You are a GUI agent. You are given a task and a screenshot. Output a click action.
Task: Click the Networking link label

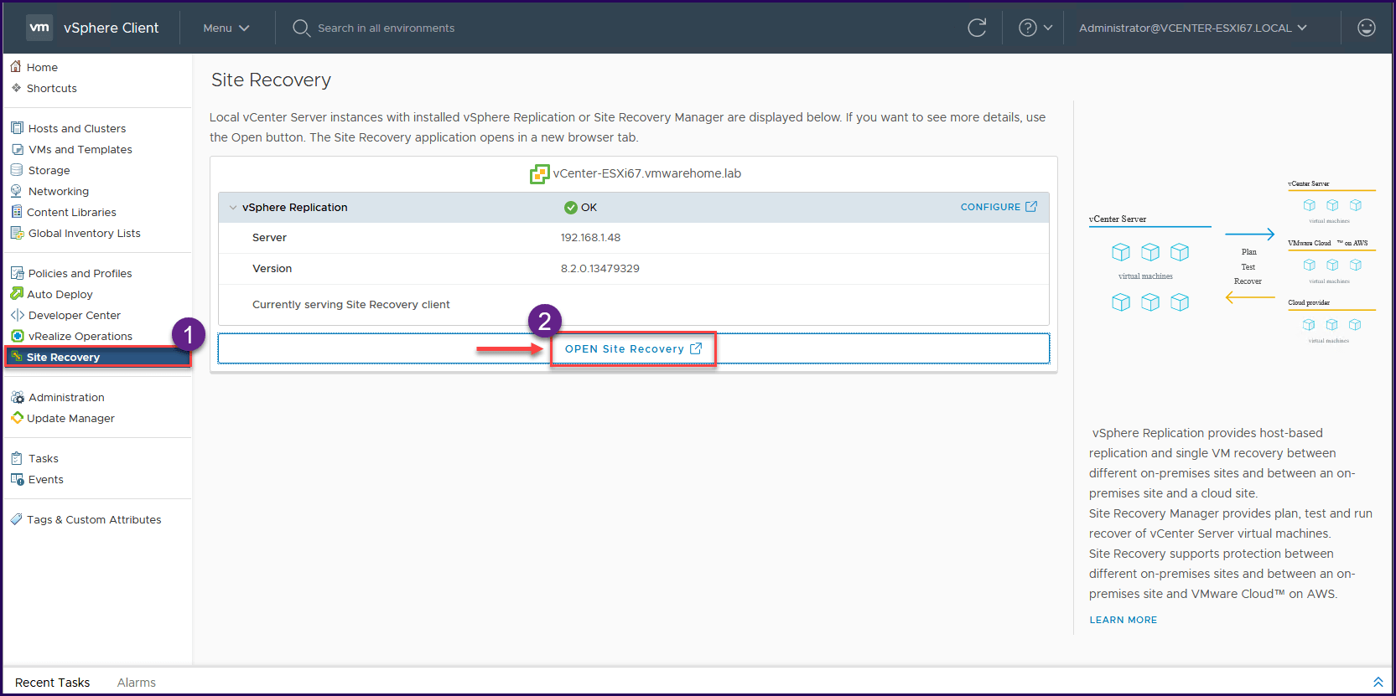tap(59, 191)
